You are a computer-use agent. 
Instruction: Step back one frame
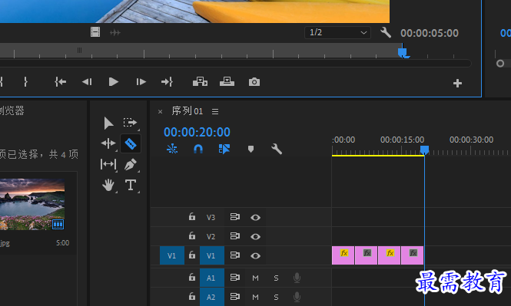tap(87, 82)
